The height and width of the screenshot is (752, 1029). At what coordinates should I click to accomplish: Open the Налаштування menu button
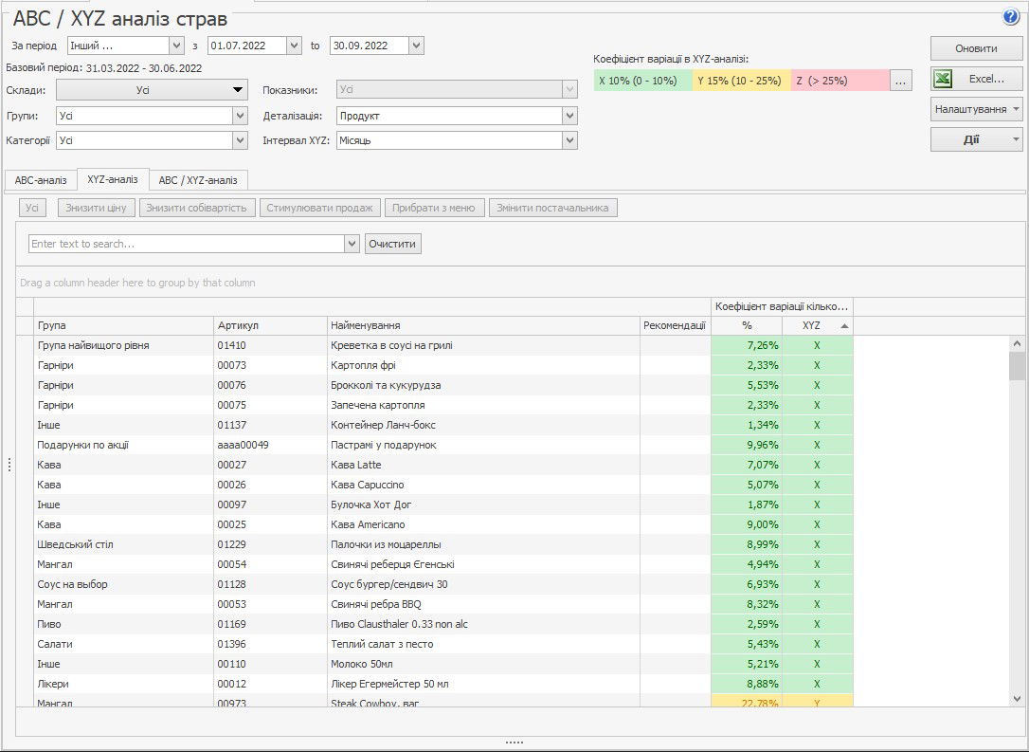tap(976, 109)
